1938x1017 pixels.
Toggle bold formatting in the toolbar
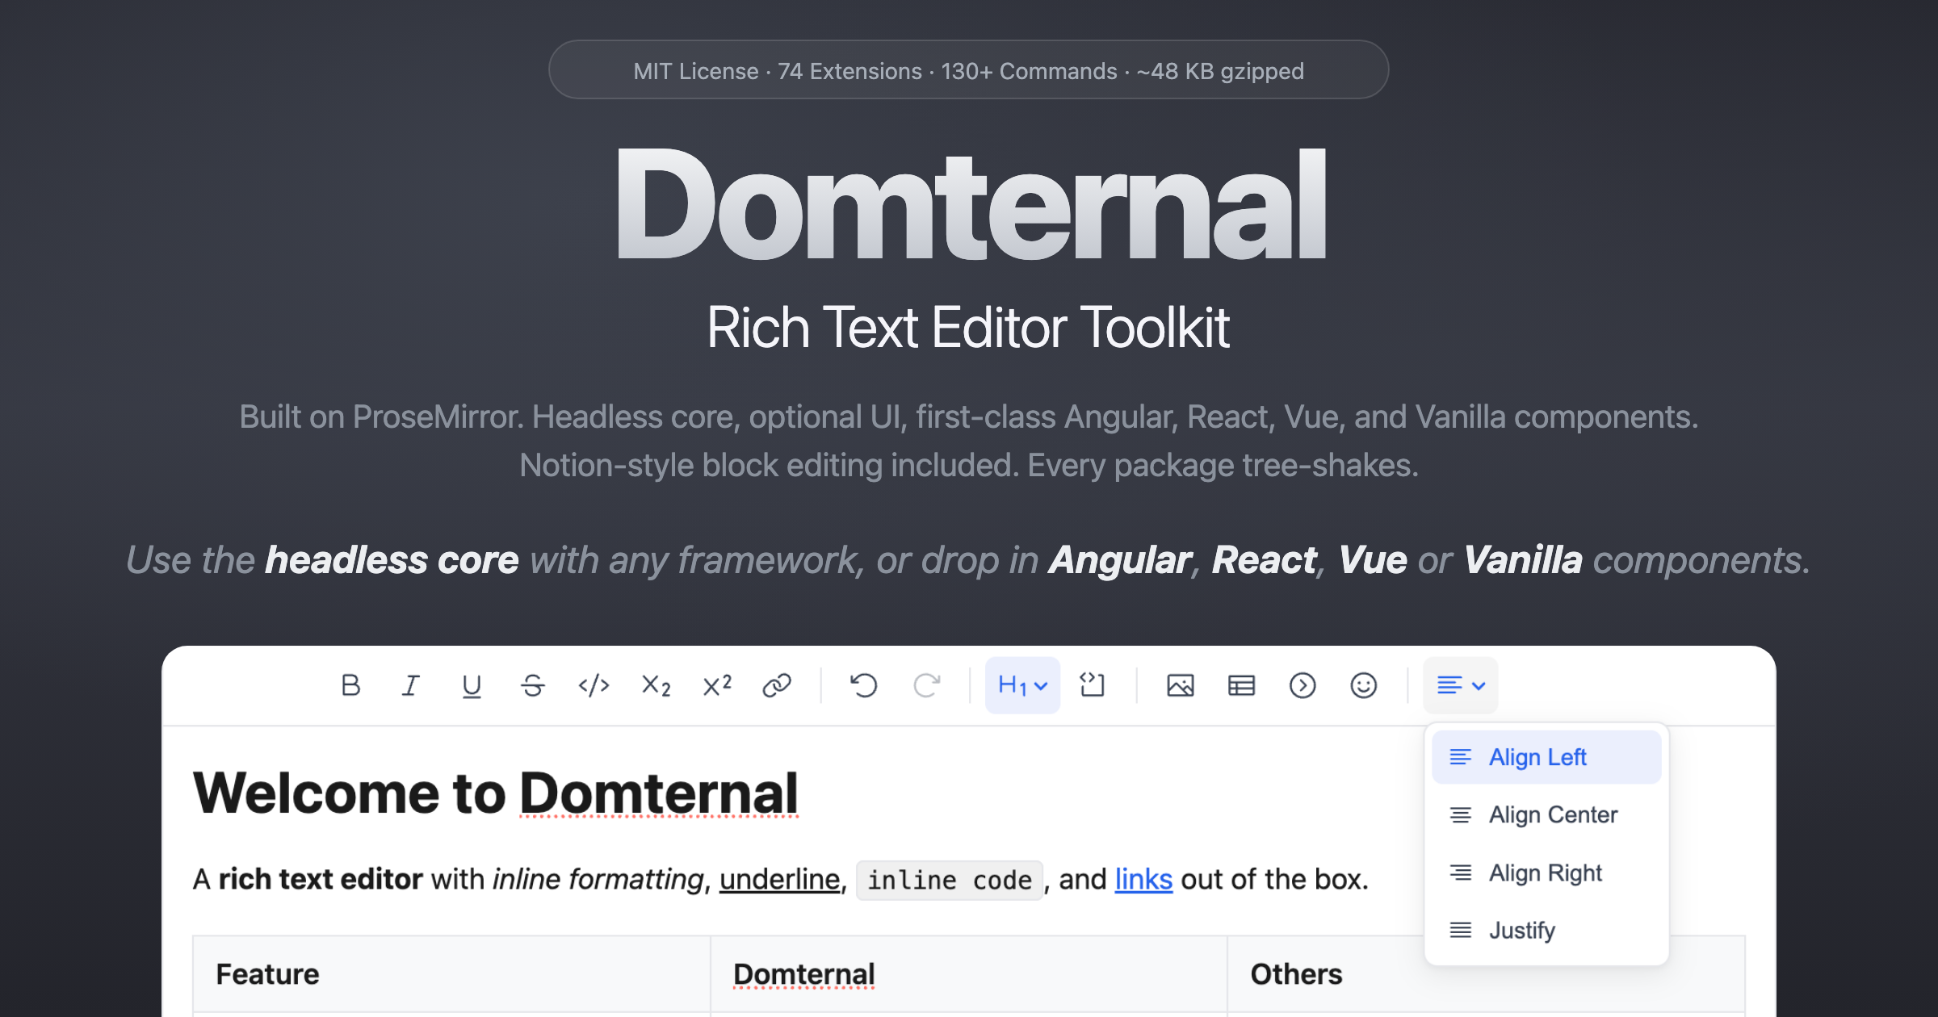[350, 685]
